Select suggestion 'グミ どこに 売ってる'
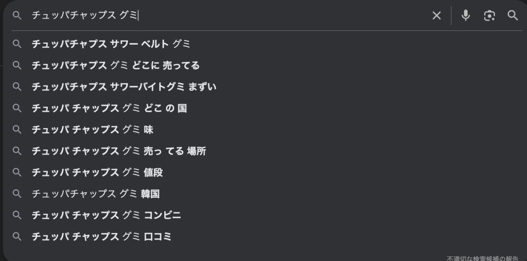Screen dimensions: 527x261 point(115,66)
